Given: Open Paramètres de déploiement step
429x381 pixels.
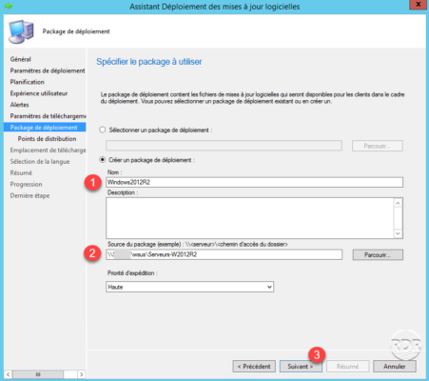Looking at the screenshot, I should [48, 70].
